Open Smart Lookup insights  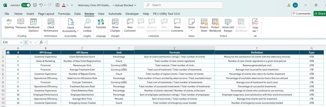87,25
